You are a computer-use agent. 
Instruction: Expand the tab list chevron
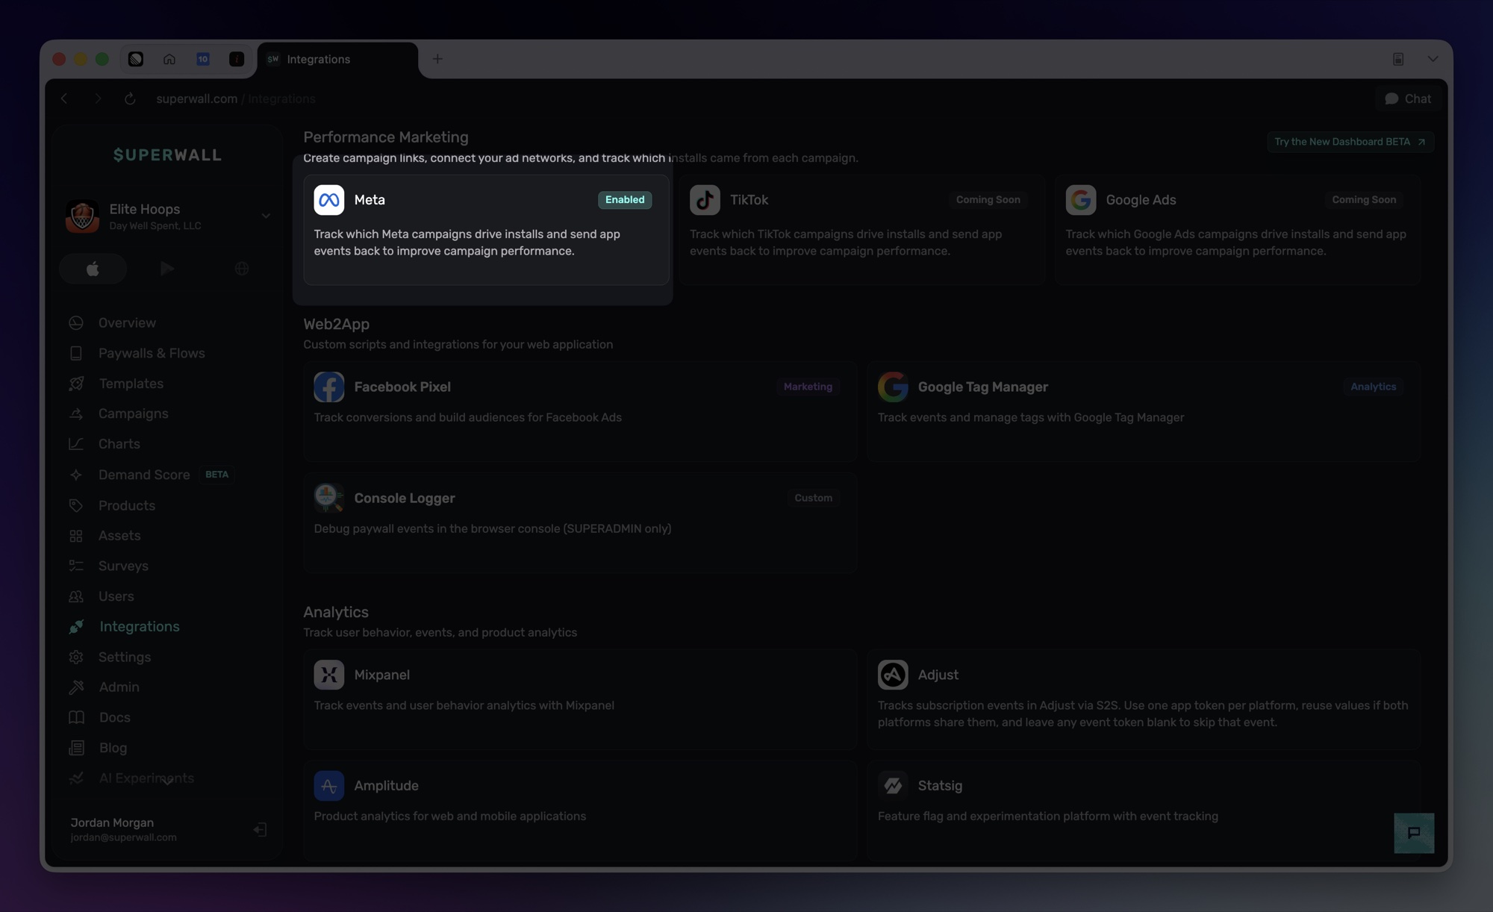point(1433,59)
